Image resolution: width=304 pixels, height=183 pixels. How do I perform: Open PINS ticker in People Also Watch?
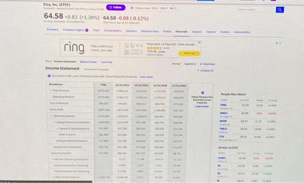pyautogui.click(x=223, y=105)
